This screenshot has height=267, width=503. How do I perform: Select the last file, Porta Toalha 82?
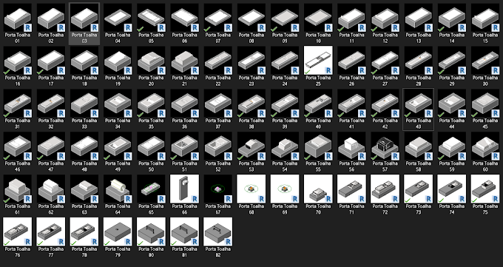click(217, 231)
